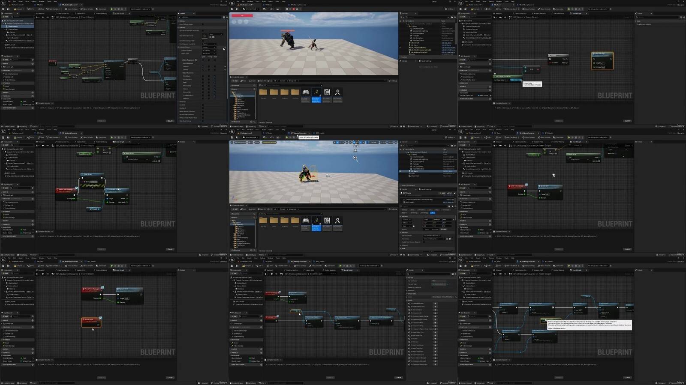The width and height of the screenshot is (686, 385).
Task: Open content browser Settings in the gameplay frame
Action: coord(393,81)
